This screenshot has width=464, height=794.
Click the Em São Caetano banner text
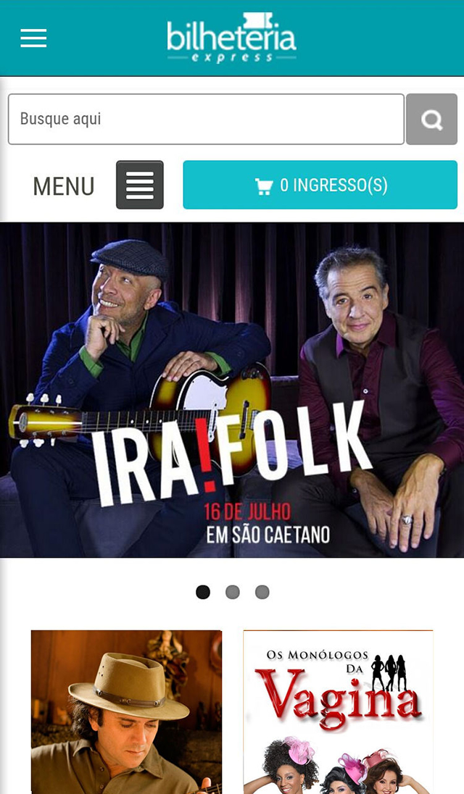click(x=268, y=535)
